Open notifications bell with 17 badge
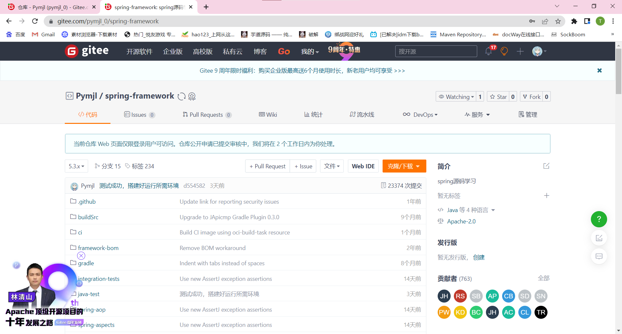The height and width of the screenshot is (334, 622). pyautogui.click(x=489, y=51)
